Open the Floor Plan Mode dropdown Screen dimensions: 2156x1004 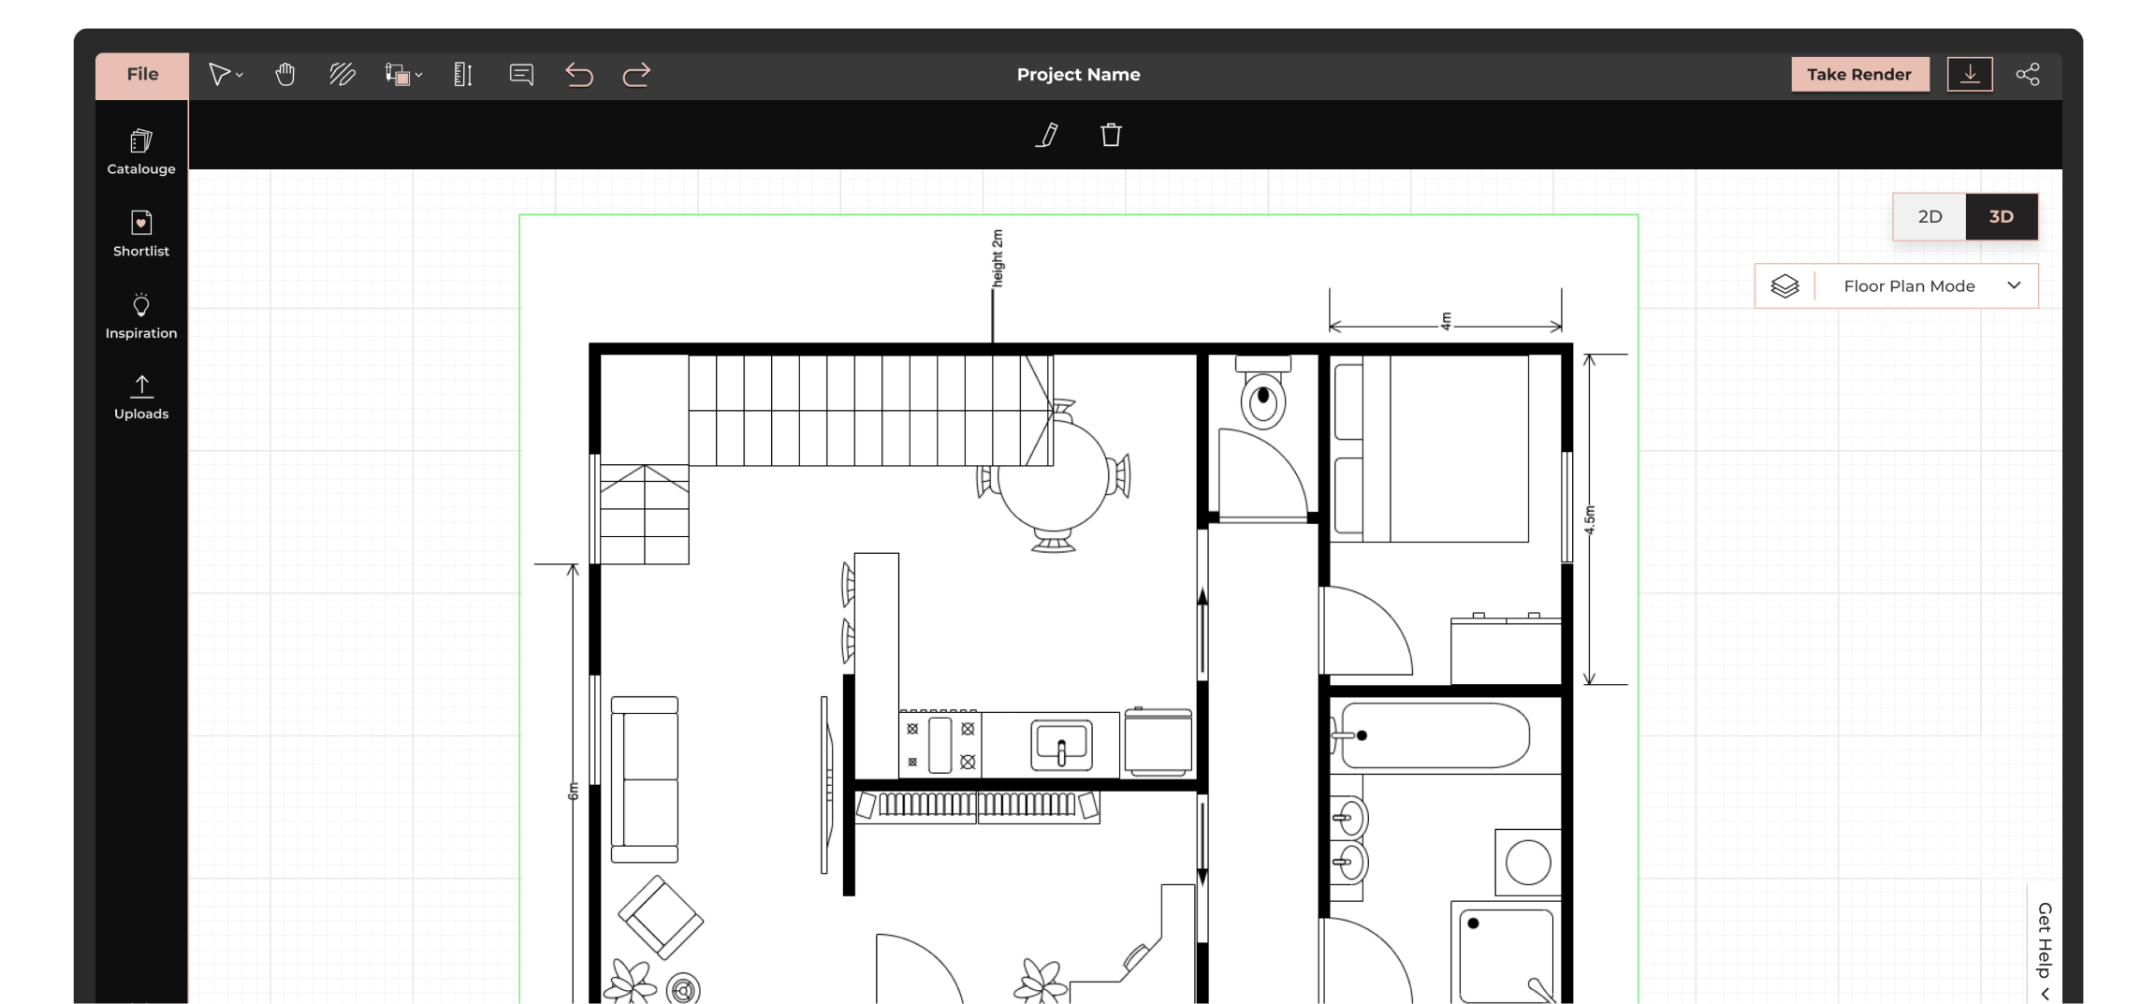2014,285
